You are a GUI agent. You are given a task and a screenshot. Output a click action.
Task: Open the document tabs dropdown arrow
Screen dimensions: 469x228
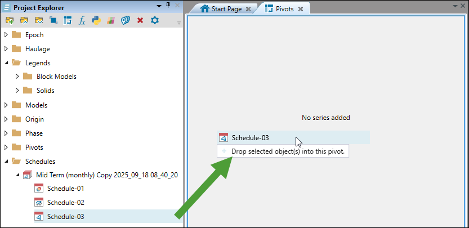[455, 6]
